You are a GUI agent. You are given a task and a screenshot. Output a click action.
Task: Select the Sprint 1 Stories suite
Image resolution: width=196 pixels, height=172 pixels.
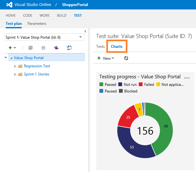(36, 74)
